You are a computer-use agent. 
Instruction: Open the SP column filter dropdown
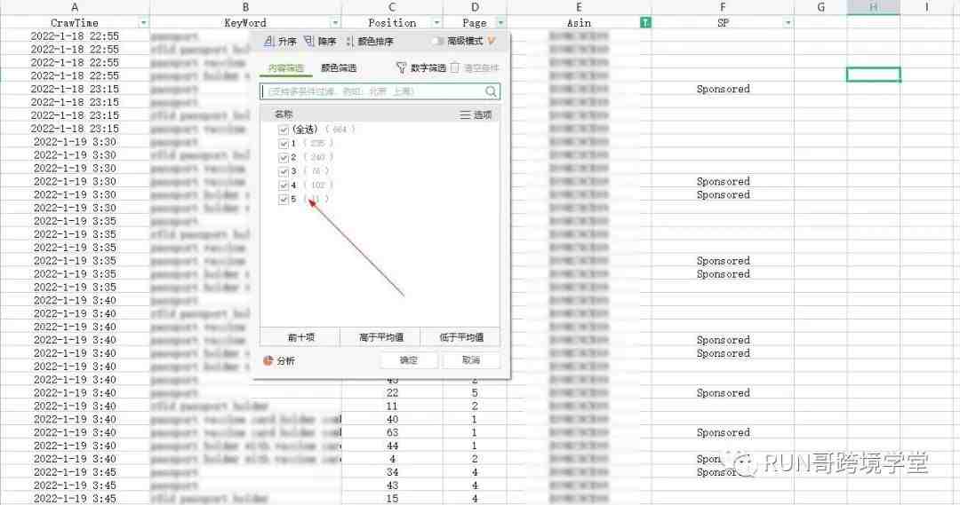(x=788, y=22)
